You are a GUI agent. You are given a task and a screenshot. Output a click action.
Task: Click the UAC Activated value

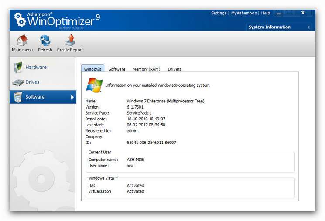point(136,186)
